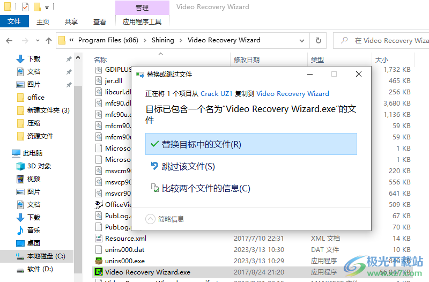Viewport: 429px width, 282px height.
Task: Open the office folder in sidebar
Action: pyautogui.click(x=35, y=98)
